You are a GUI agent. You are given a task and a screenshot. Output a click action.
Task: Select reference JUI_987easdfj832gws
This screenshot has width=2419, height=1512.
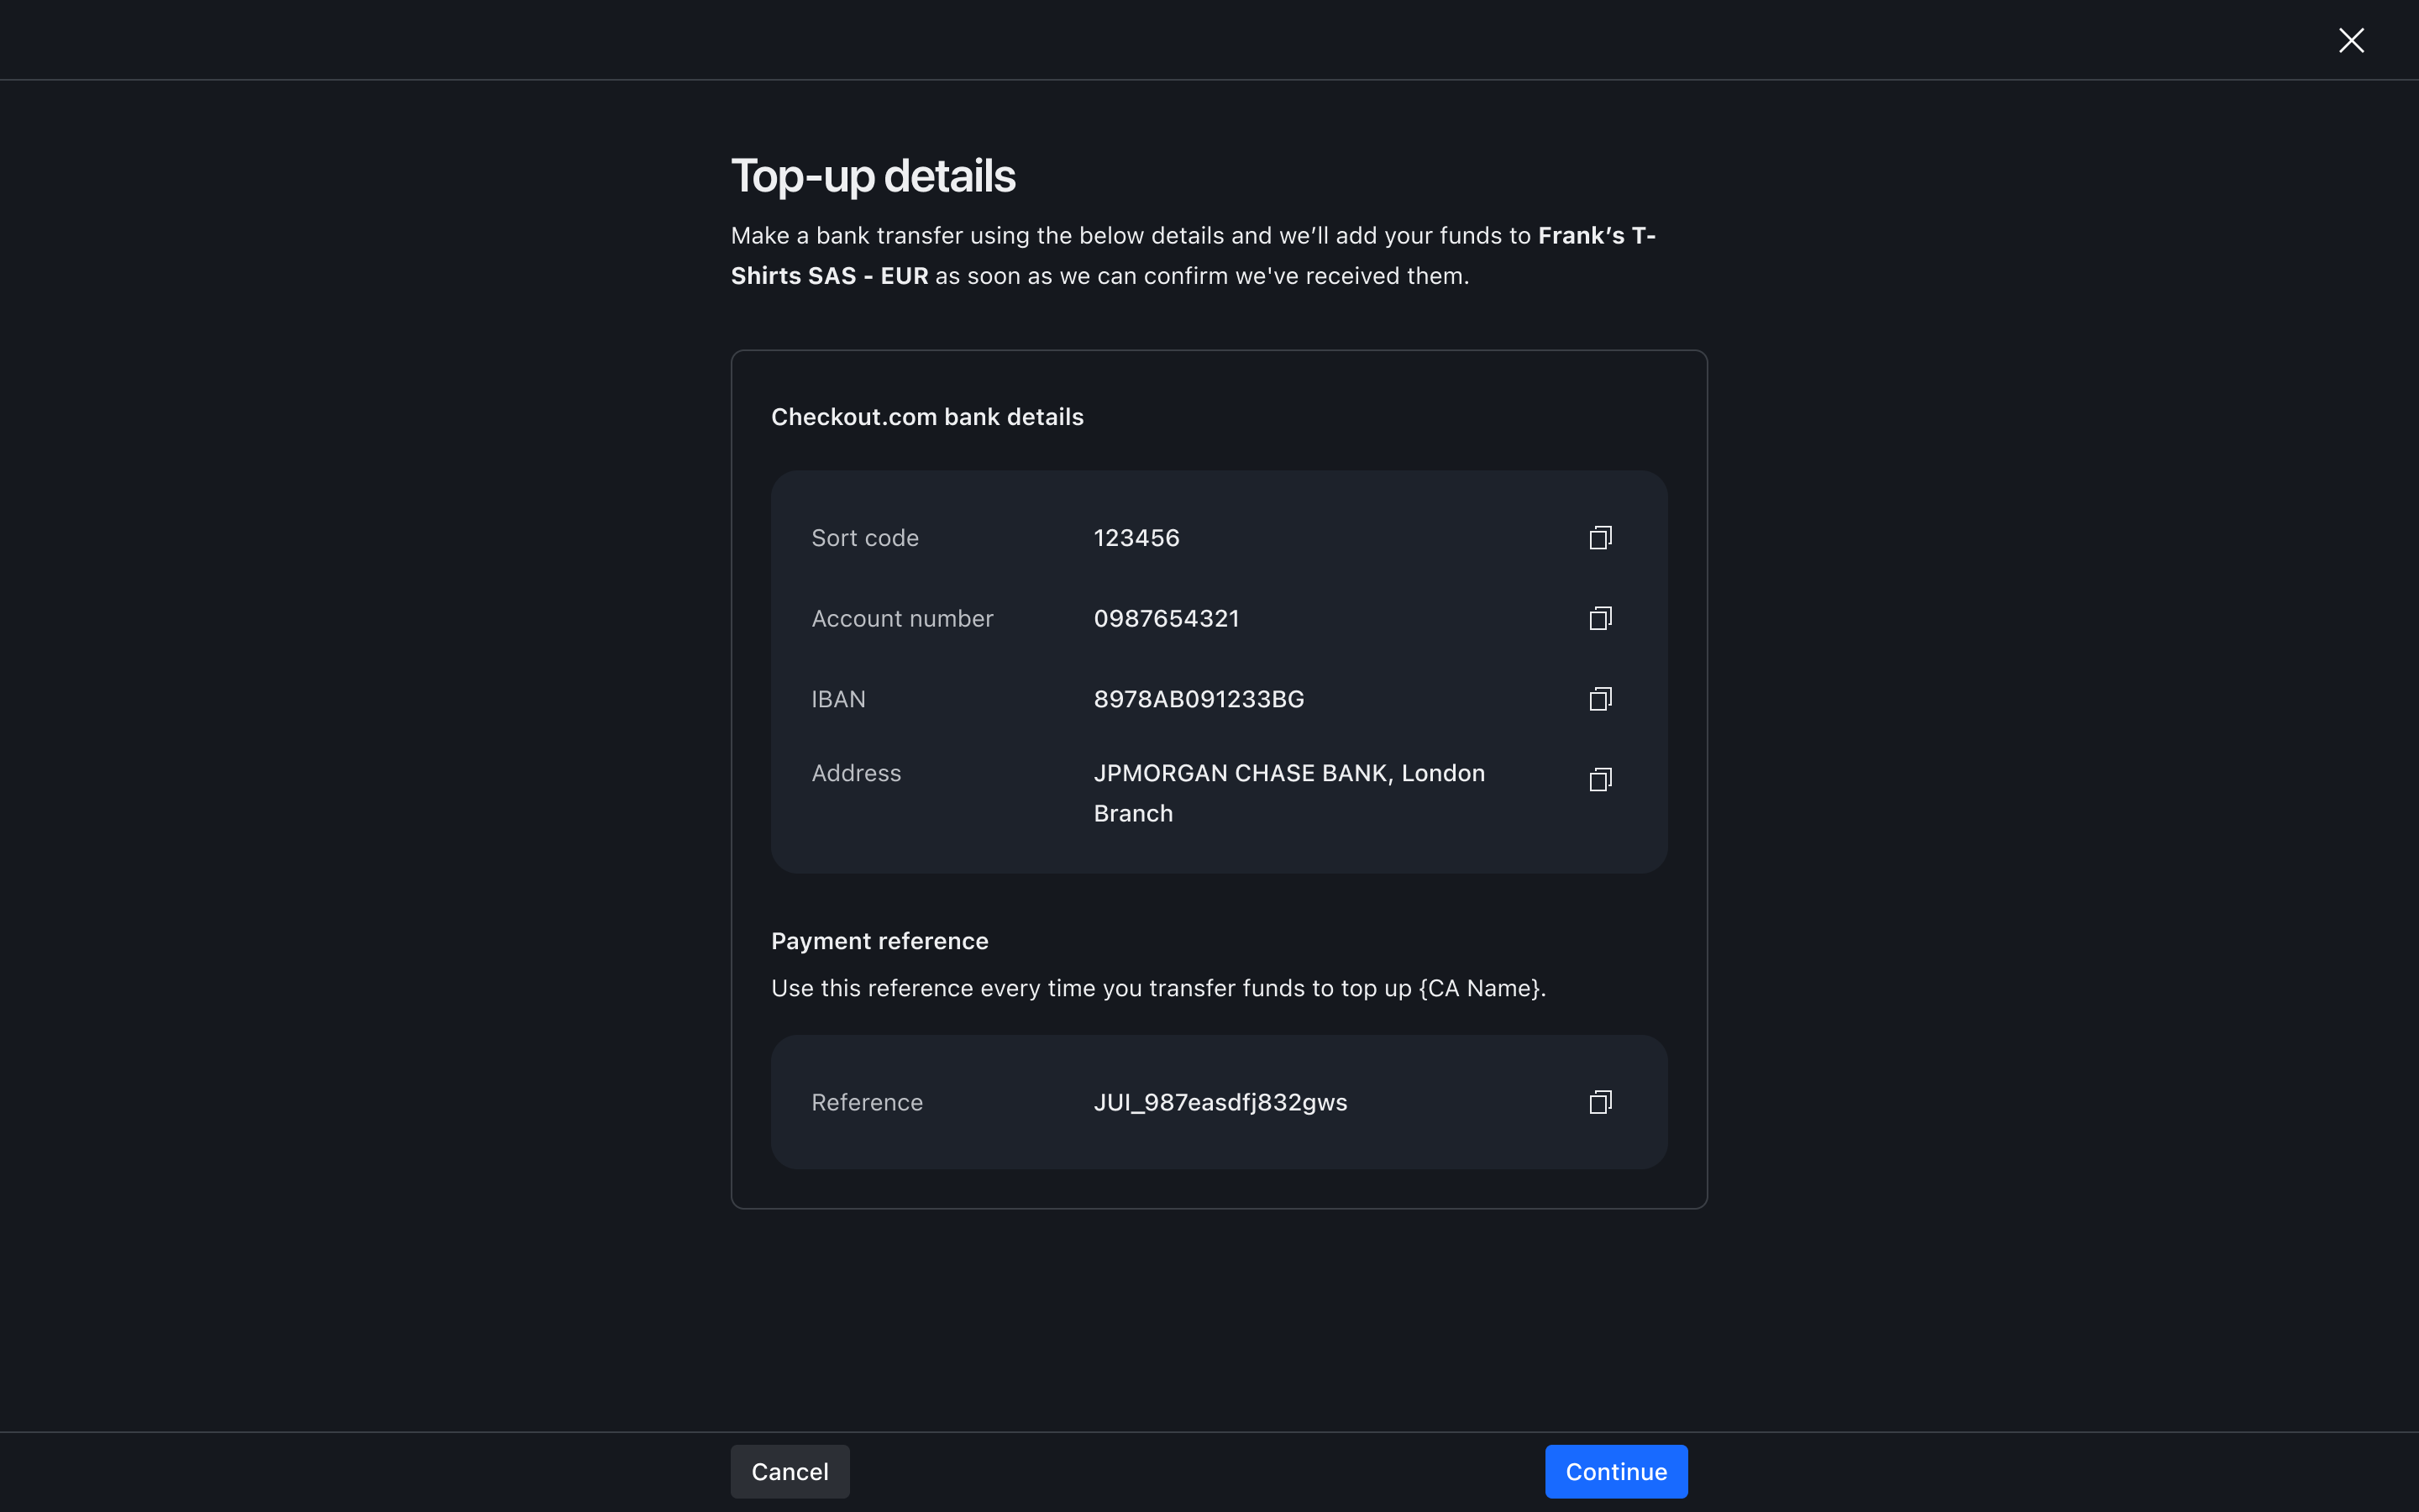(1220, 1102)
